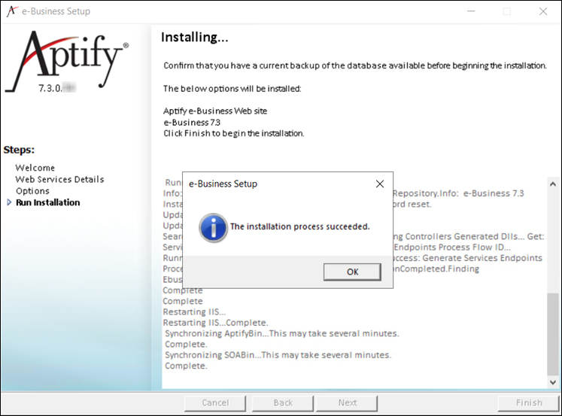Select the Welcome step

pos(35,168)
